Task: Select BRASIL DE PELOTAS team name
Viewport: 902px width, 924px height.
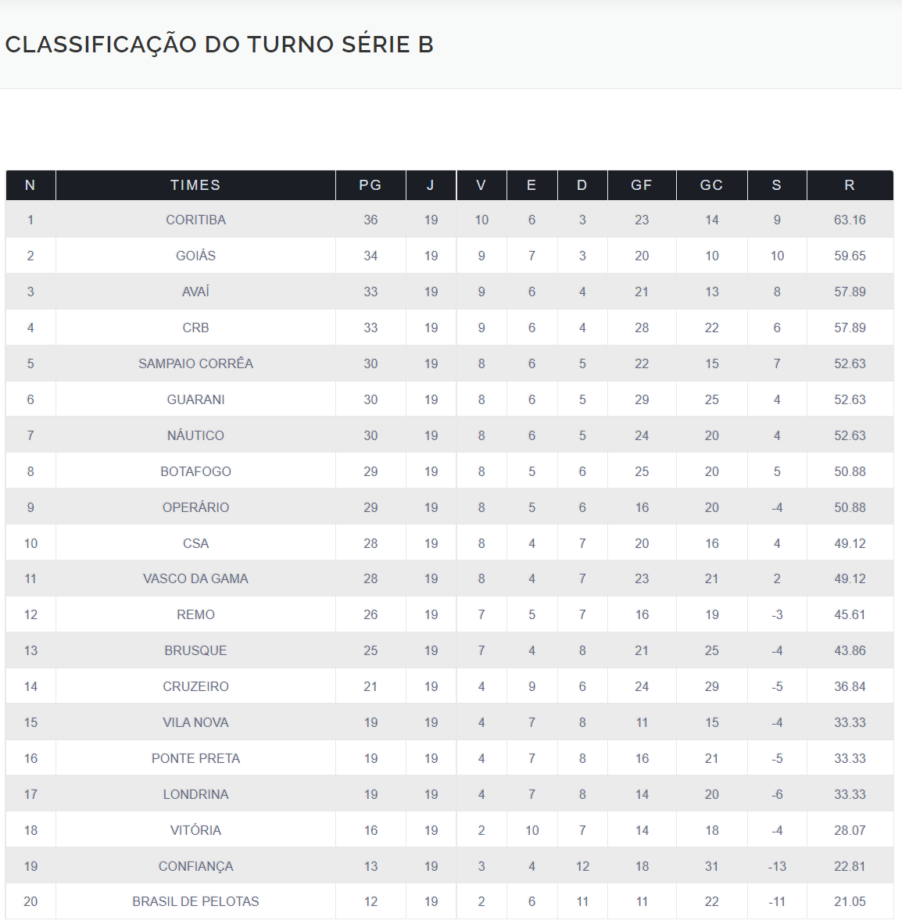Action: tap(195, 901)
